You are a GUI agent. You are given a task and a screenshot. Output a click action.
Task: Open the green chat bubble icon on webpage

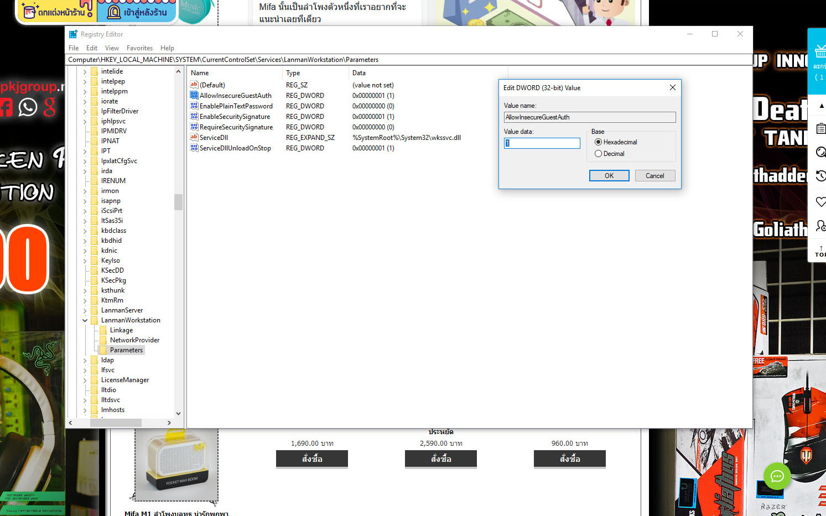[777, 476]
